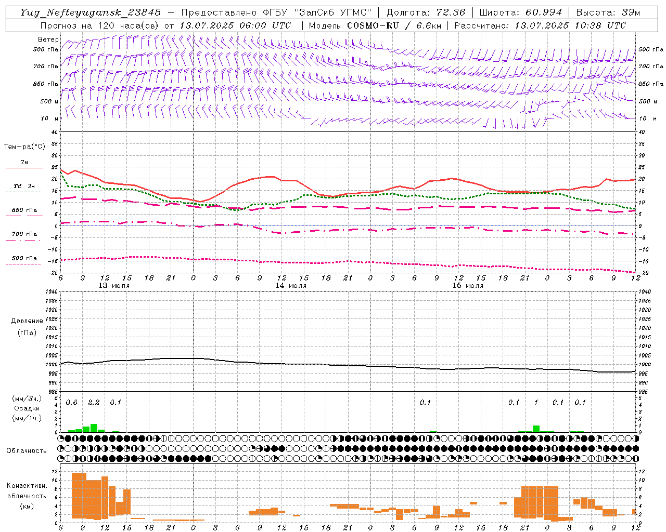Click 'Прогноз на 120 часа(ов)' forecast heading
Viewport: 666px width, 532px height.
tap(100, 25)
